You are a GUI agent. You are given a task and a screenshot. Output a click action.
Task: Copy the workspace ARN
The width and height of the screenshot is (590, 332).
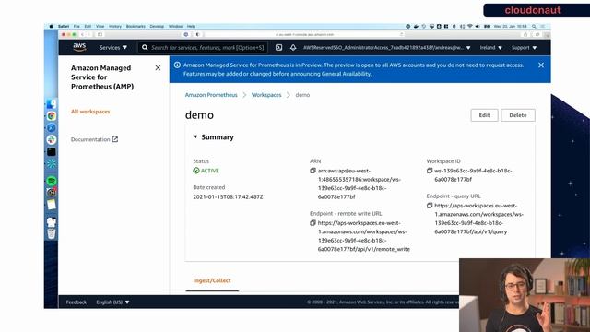coord(313,171)
